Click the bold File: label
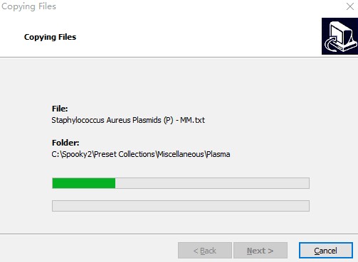 [60, 109]
